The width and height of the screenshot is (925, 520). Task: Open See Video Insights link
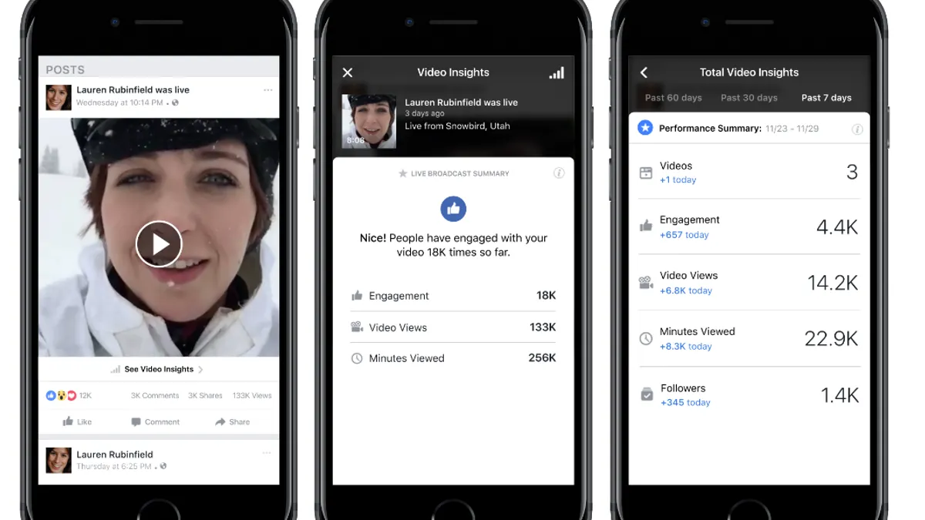tap(159, 369)
